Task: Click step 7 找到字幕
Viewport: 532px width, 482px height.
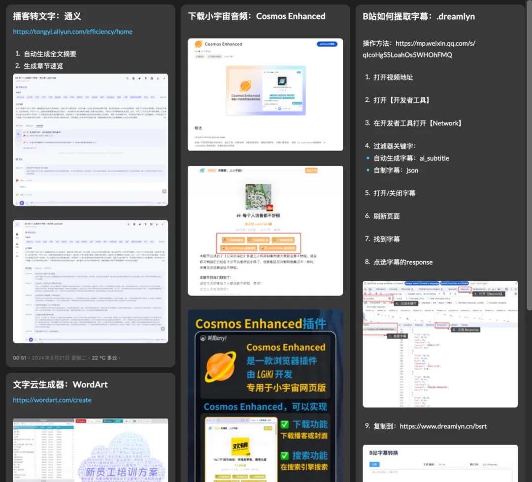Action: point(387,239)
